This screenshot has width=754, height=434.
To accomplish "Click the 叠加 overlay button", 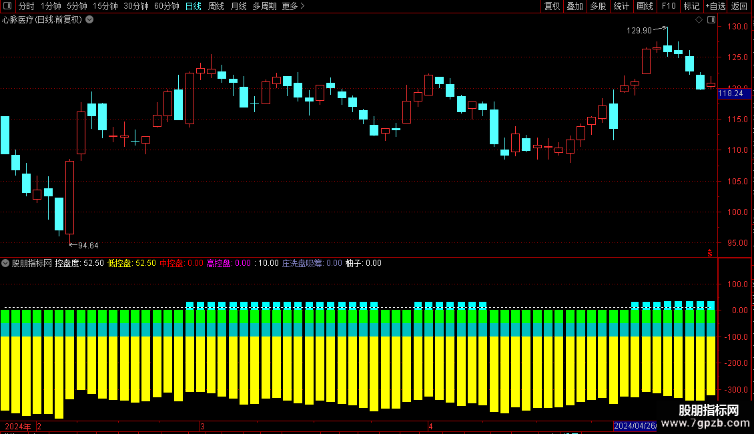I will [x=575, y=6].
